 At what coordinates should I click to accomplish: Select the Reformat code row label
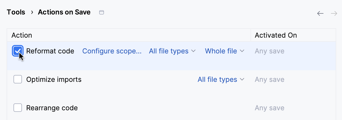(50, 51)
